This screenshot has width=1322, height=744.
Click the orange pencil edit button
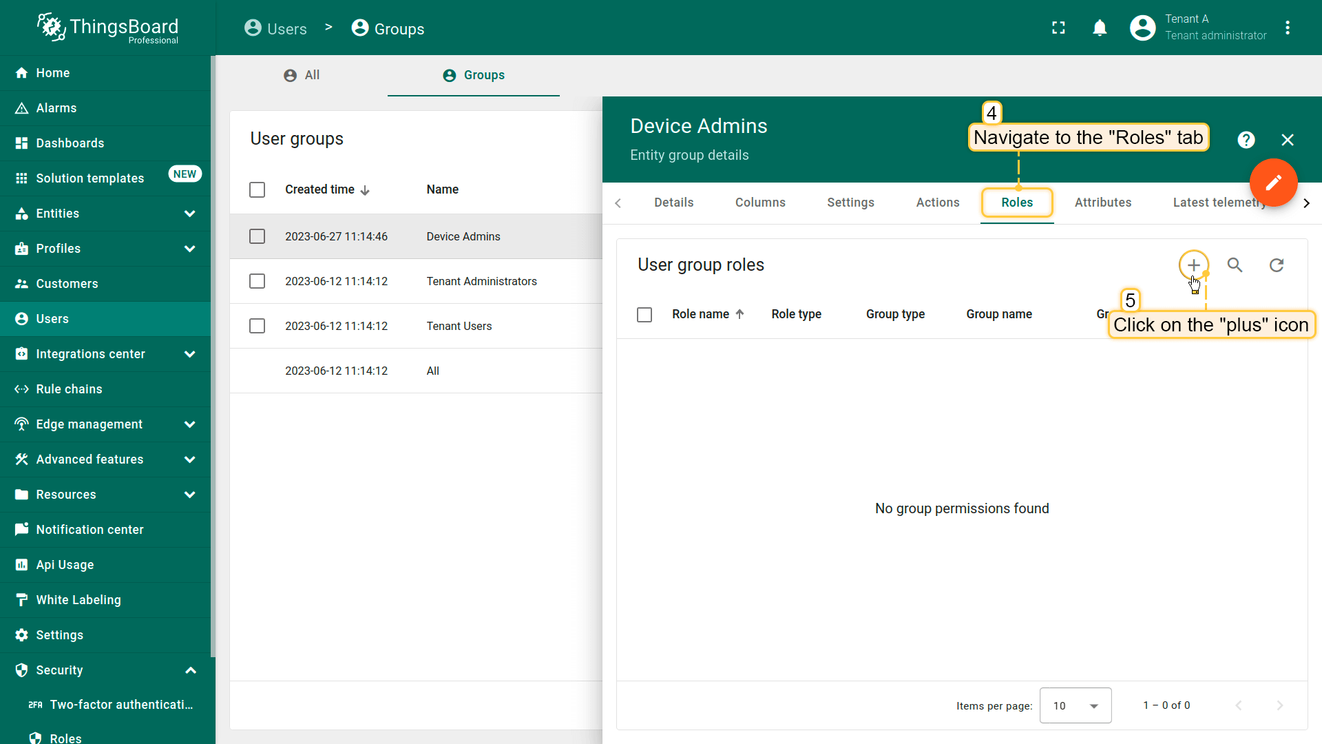pyautogui.click(x=1273, y=183)
